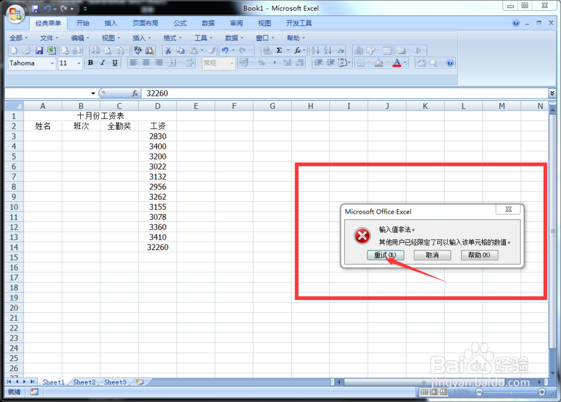Open the Font Color dropdown arrow
The height and width of the screenshot is (402, 561).
click(405, 63)
